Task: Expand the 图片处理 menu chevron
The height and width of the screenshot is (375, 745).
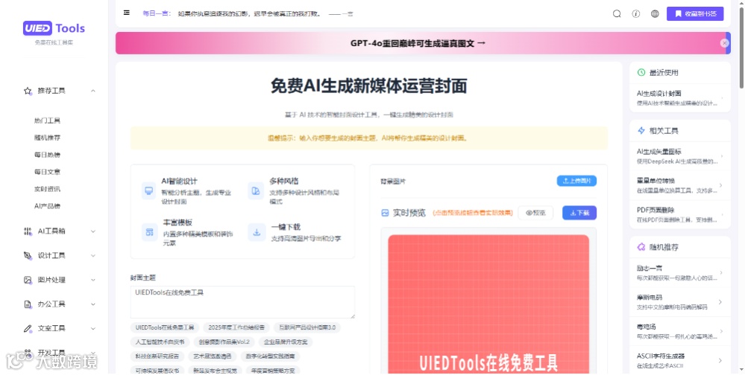Action: 93,280
